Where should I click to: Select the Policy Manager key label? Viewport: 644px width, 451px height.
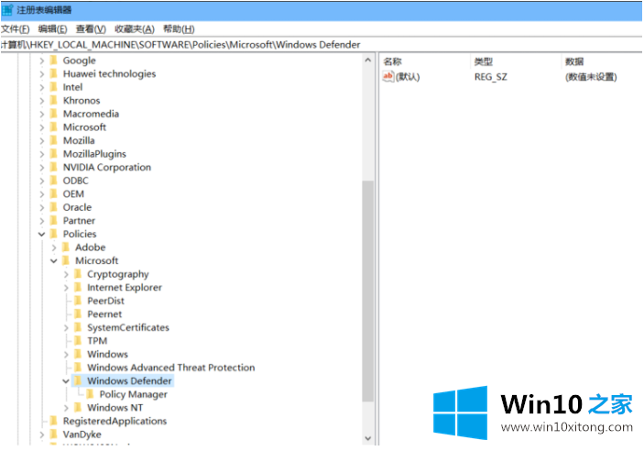coord(134,394)
